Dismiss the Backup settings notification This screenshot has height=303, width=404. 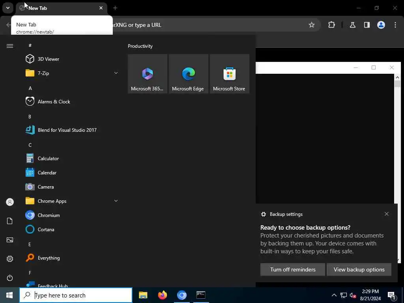387,214
